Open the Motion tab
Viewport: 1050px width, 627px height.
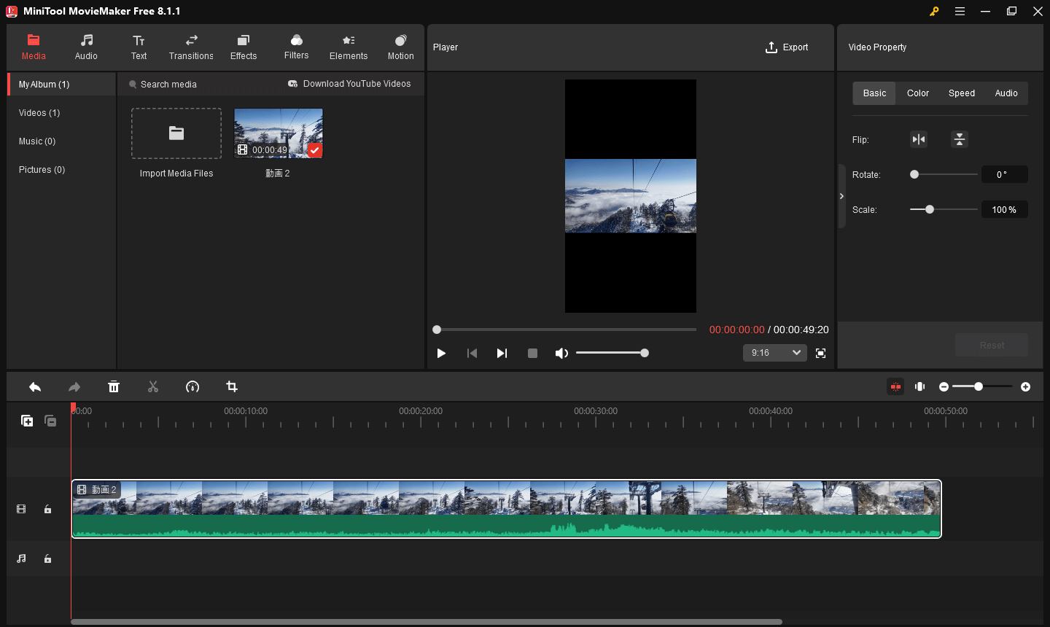(400, 47)
